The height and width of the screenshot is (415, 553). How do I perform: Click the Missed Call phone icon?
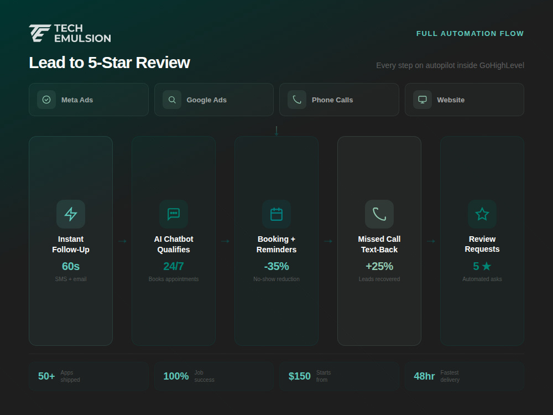[379, 214]
